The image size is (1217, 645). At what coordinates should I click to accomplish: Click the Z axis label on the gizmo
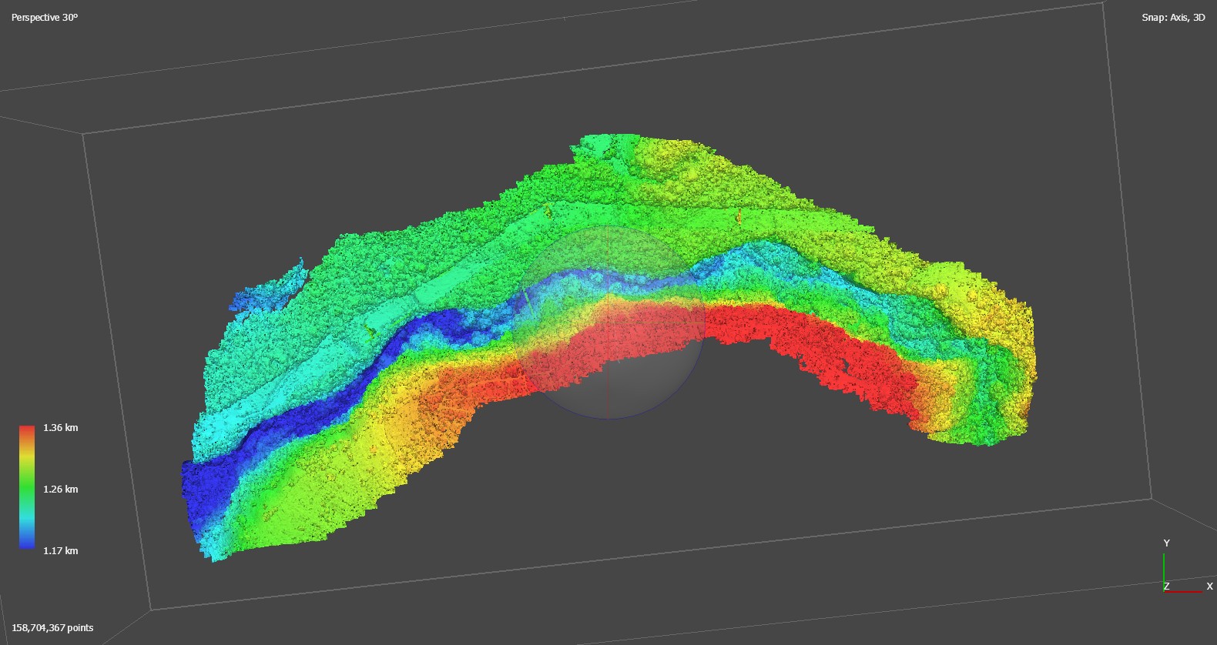click(1166, 587)
